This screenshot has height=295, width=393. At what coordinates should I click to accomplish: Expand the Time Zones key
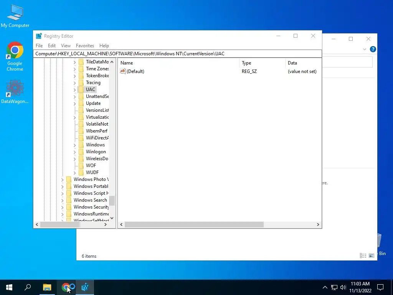pos(75,69)
